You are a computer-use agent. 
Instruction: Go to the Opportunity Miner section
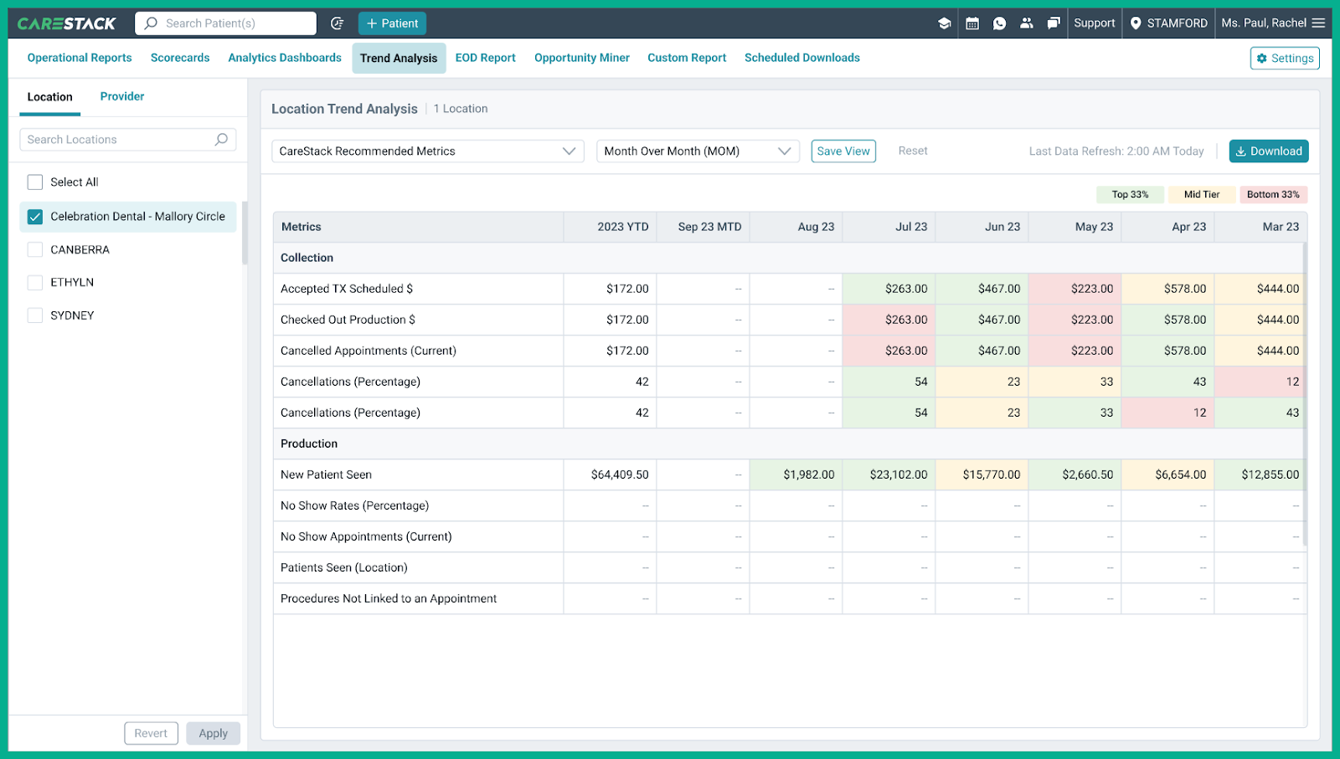pyautogui.click(x=582, y=58)
